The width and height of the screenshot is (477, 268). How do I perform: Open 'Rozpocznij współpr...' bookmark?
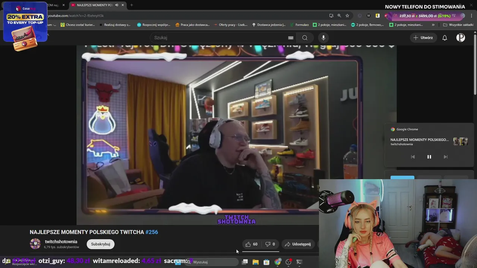click(x=154, y=25)
